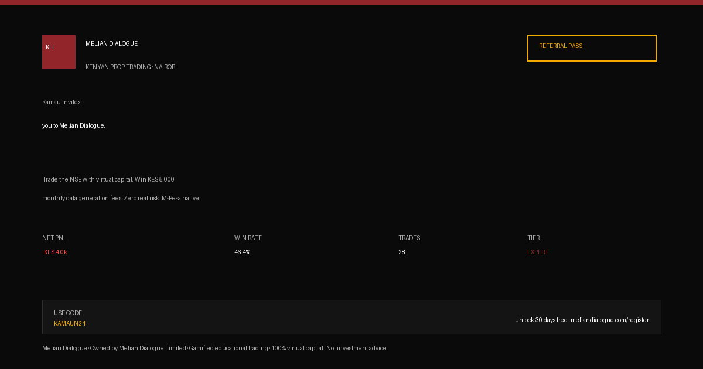The width and height of the screenshot is (703, 369).
Task: Open meliandialogue.com/register unlock link
Action: 610,320
